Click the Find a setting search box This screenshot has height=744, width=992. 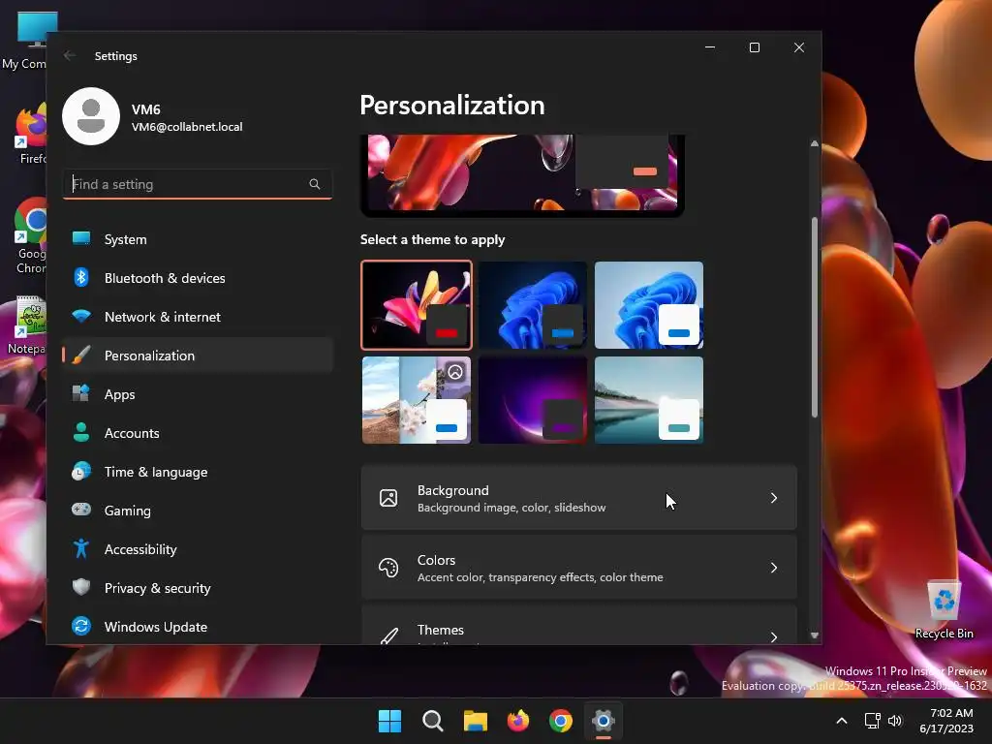198,184
